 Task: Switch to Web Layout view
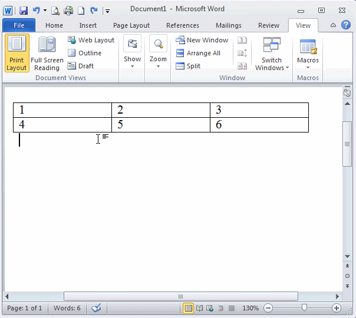point(91,40)
